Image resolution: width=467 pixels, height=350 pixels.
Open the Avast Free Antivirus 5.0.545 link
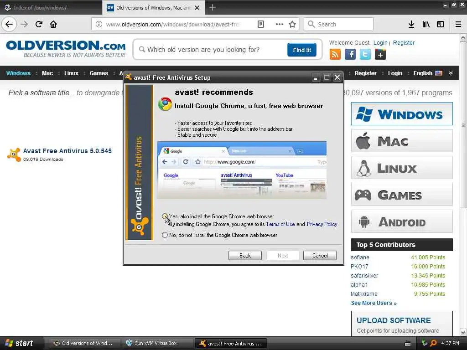click(67, 151)
